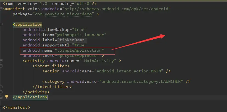
Task: Collapse the opening application tag fold marker
Action: click(x=1, y=25)
